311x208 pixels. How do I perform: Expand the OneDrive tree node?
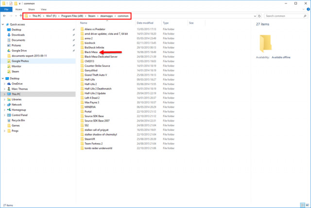(4, 84)
